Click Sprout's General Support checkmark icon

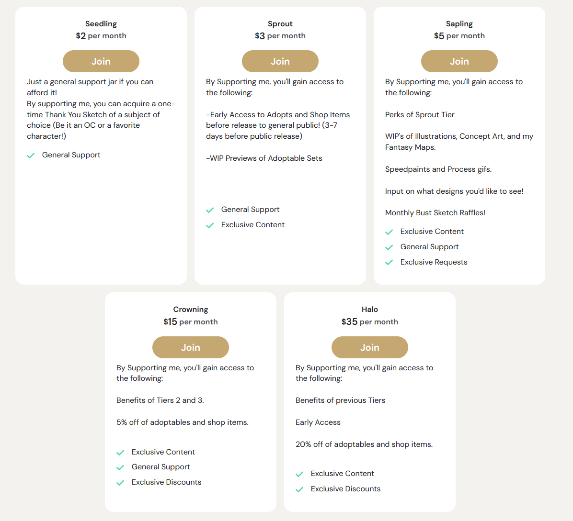pyautogui.click(x=210, y=210)
